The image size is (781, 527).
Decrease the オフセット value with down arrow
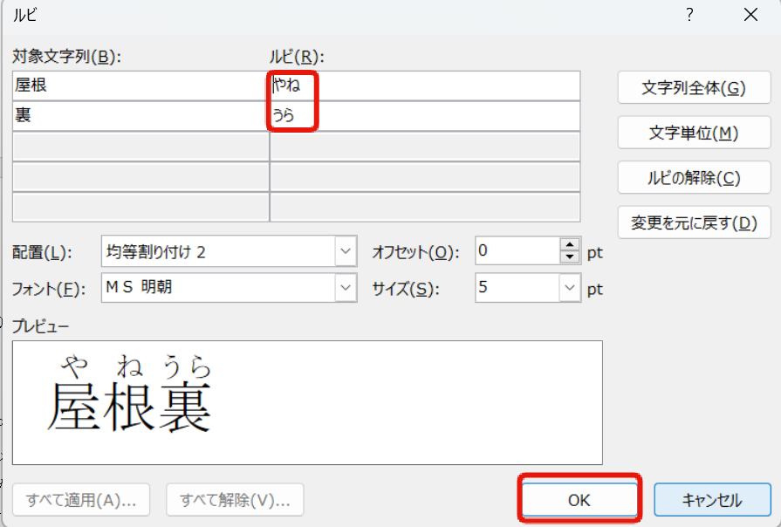pos(570,257)
